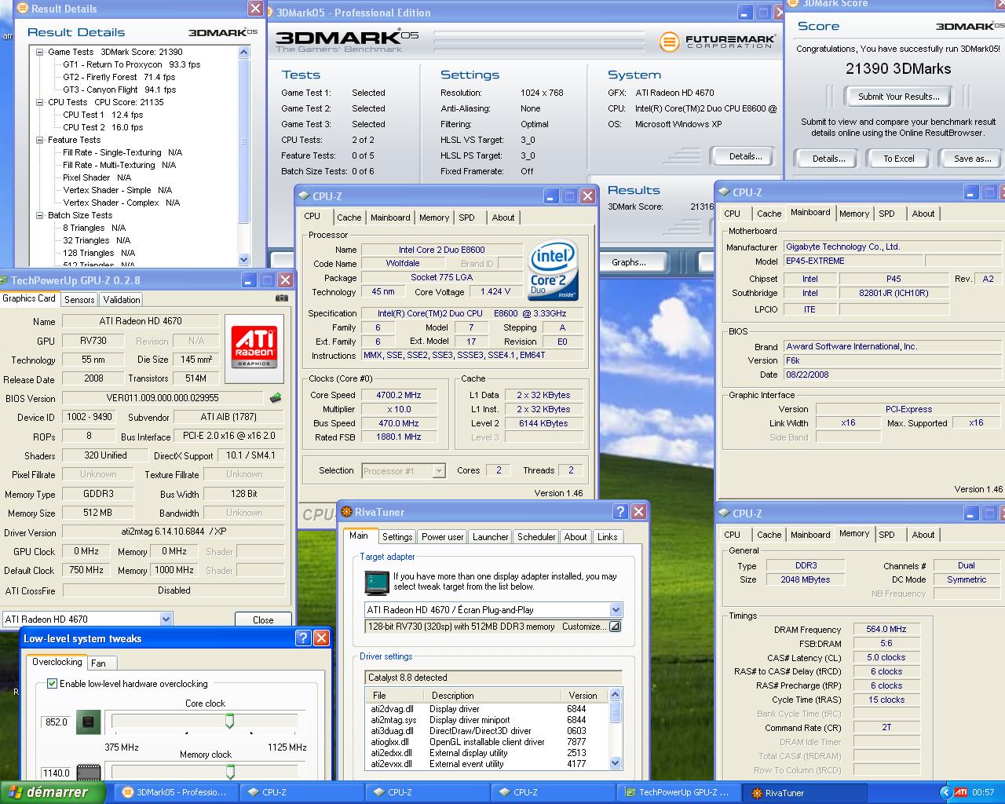Screen dimensions: 1005x804
Task: Click the Memory clock slider thumb
Action: [230, 772]
